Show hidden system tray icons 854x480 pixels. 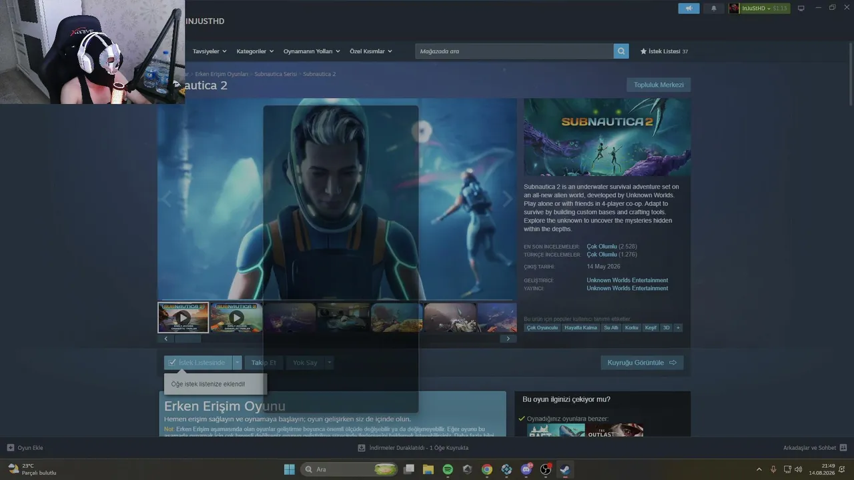tap(759, 469)
